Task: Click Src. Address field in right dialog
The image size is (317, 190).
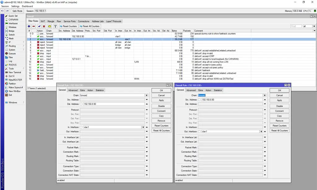Action: 232,100
